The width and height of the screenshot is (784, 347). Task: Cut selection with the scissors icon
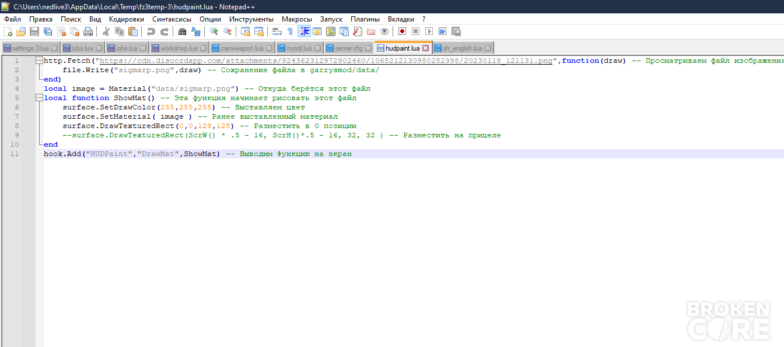pyautogui.click(x=106, y=31)
